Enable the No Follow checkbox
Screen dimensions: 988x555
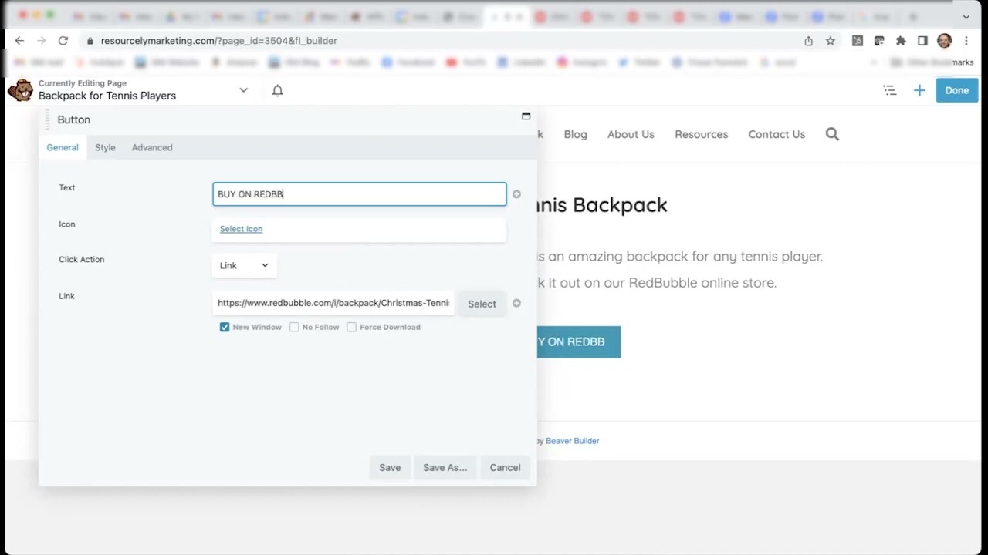294,327
